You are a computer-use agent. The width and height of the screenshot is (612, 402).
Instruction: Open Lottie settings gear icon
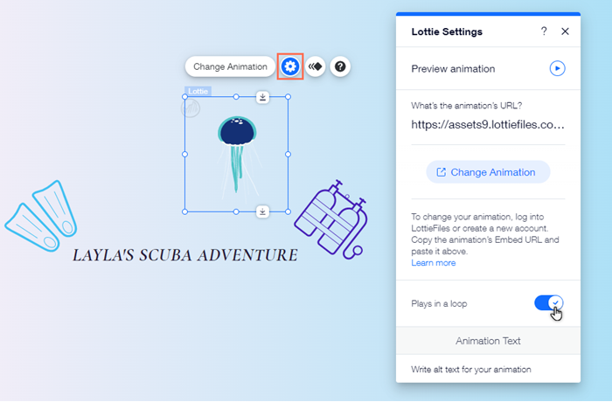[x=290, y=66]
